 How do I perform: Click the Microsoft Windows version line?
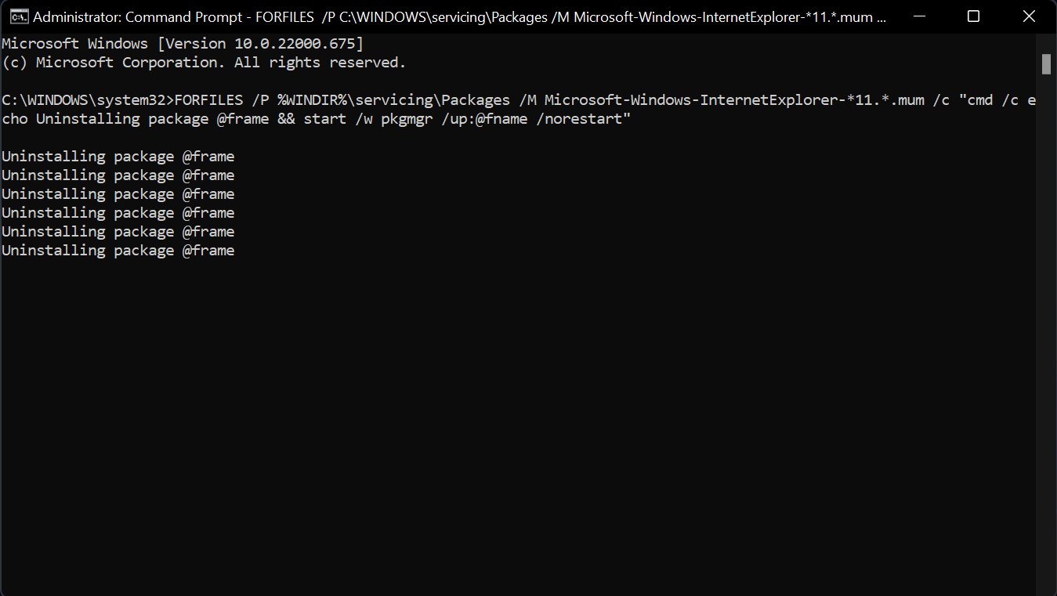point(183,44)
